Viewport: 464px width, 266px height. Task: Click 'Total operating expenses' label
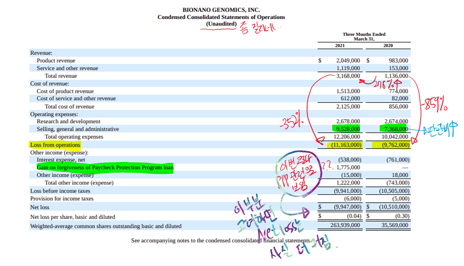point(74,137)
